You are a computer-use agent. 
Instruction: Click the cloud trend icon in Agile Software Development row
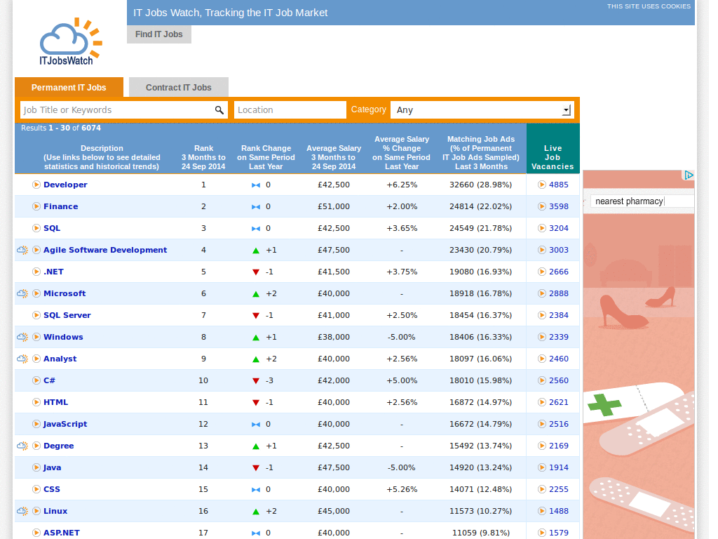(22, 250)
